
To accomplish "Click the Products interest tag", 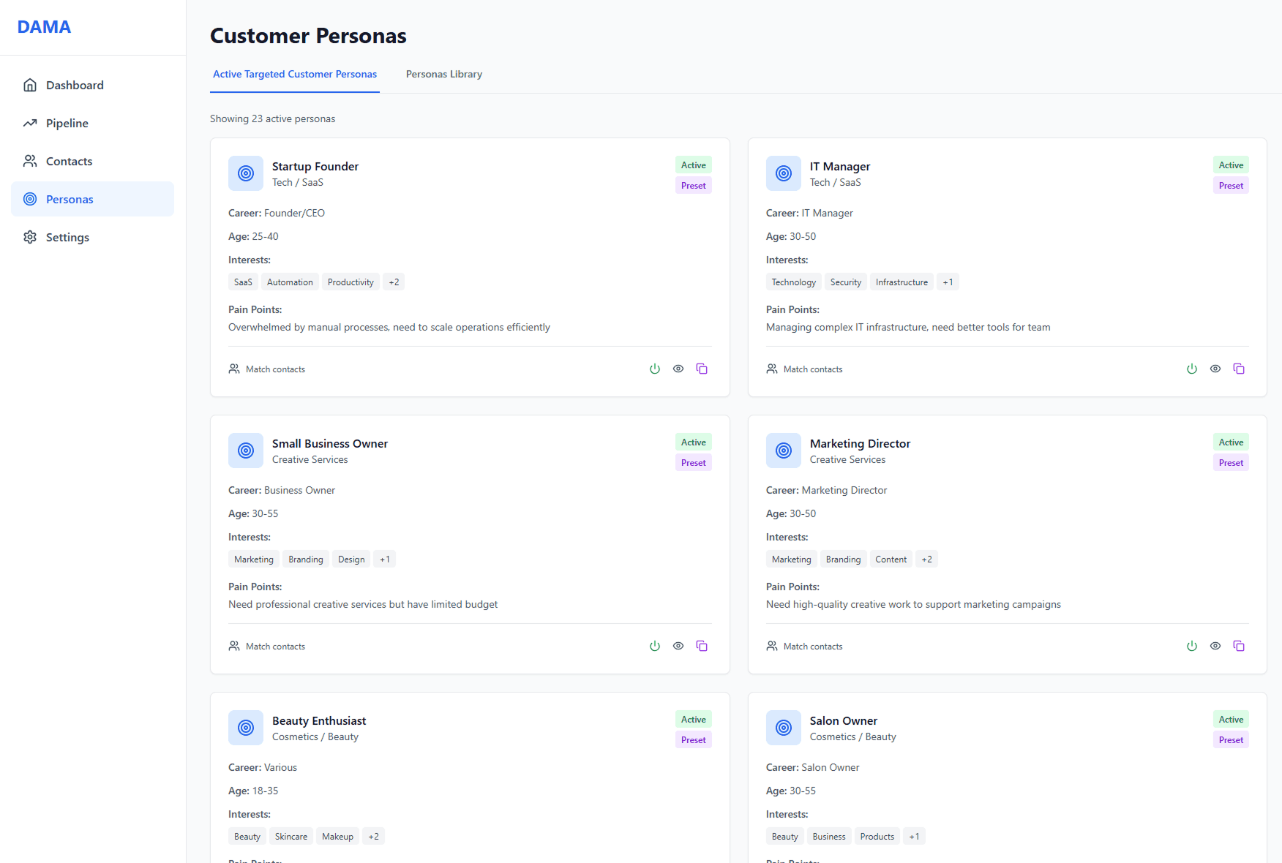I will click(877, 837).
